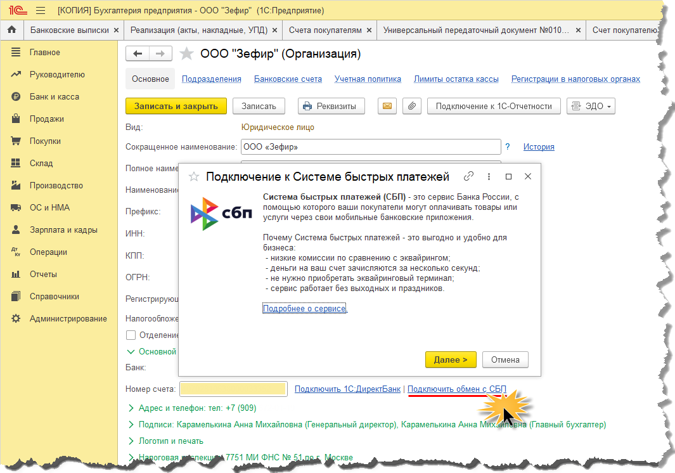Open the Подключить 1С:ДиректБанк link
The width and height of the screenshot is (675, 473).
coord(347,389)
